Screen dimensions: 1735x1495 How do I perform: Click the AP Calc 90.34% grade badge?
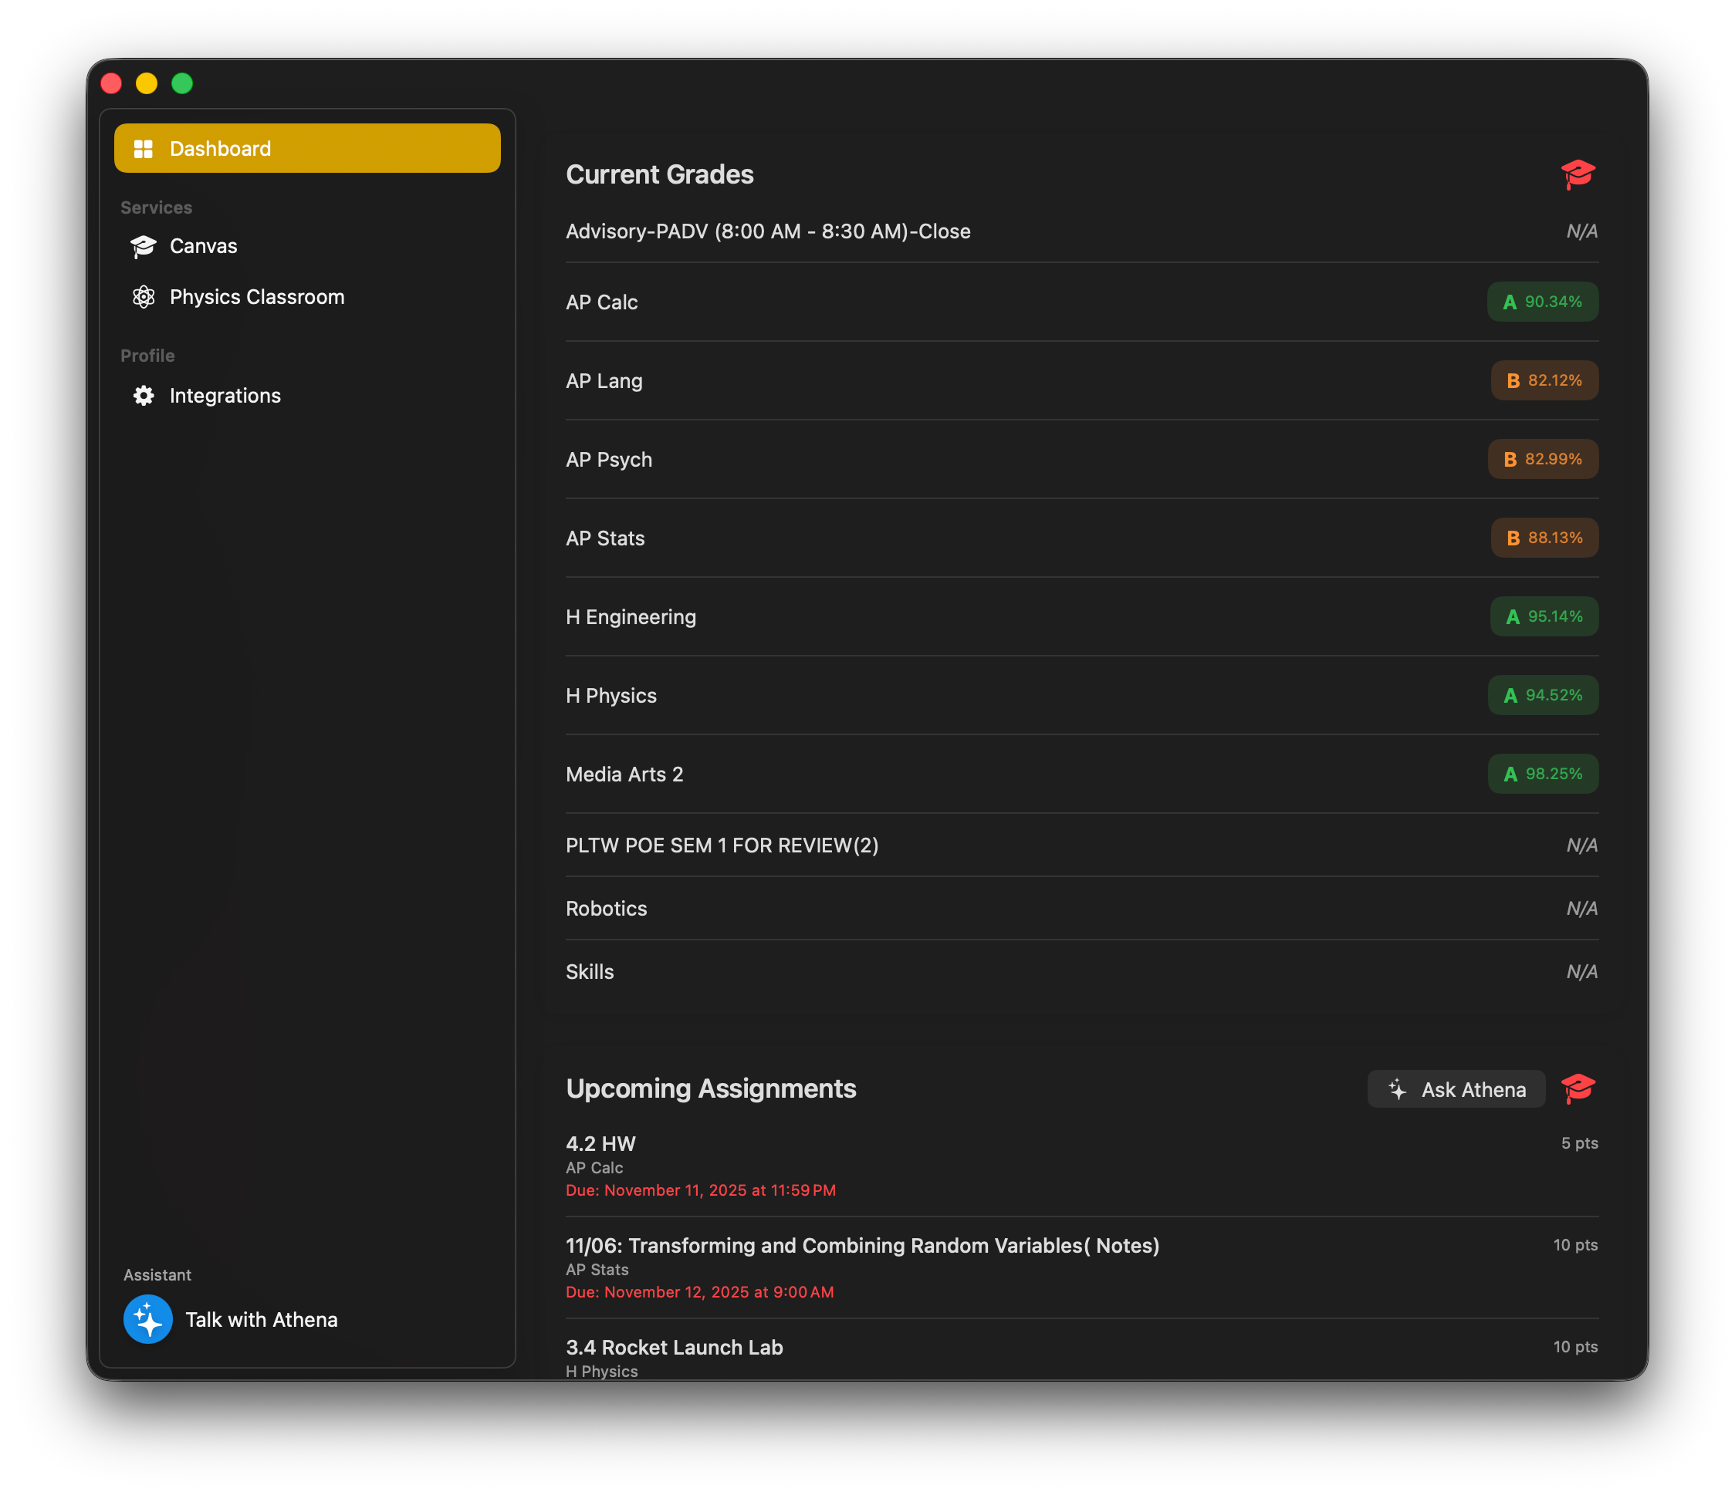pos(1541,302)
